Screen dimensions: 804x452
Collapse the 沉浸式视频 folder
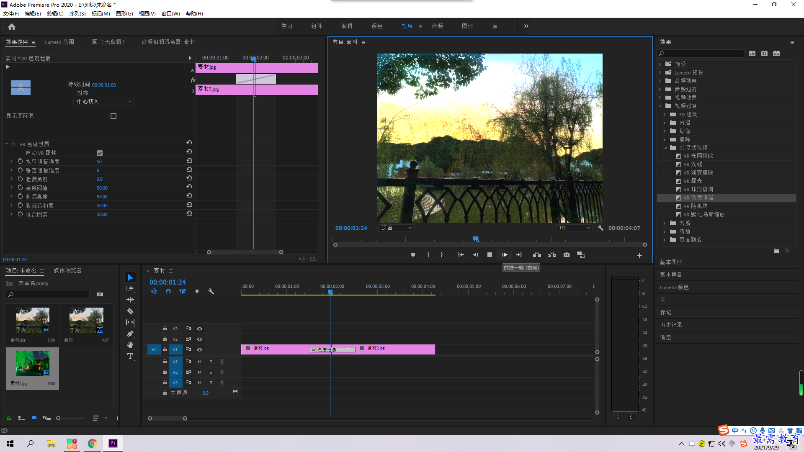click(x=665, y=148)
